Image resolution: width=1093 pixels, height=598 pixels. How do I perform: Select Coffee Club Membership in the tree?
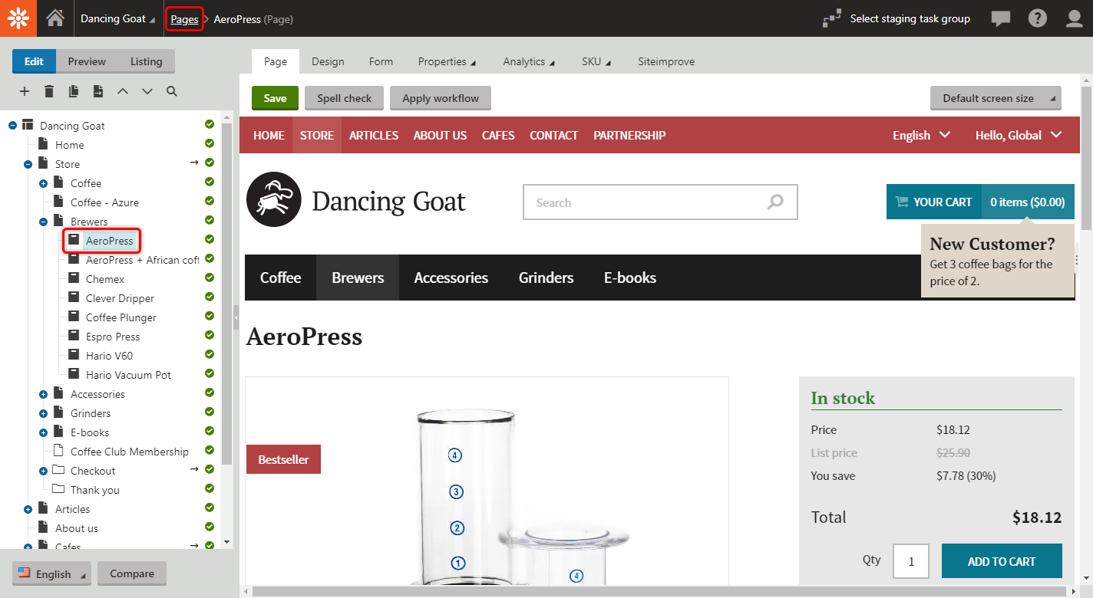point(129,452)
